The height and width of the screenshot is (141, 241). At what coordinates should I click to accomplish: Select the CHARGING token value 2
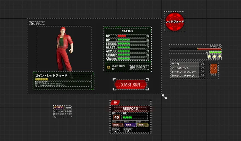coord(128,131)
